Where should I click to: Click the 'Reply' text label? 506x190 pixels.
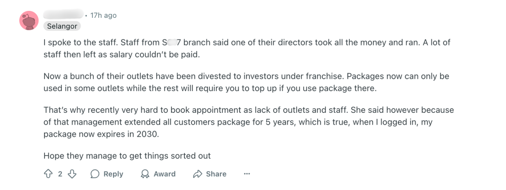(x=113, y=174)
